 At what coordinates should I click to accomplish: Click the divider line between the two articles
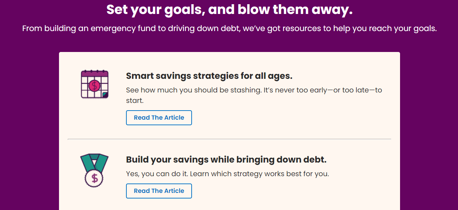(x=229, y=139)
